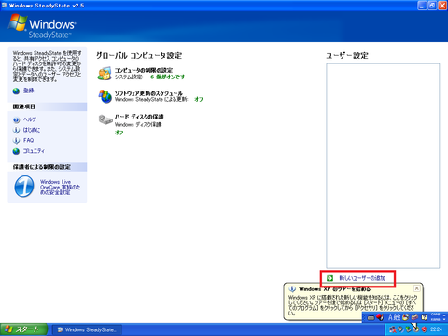The height and width of the screenshot is (336, 448).
Task: Click the green arrow icon beside add new user
Action: pos(330,278)
